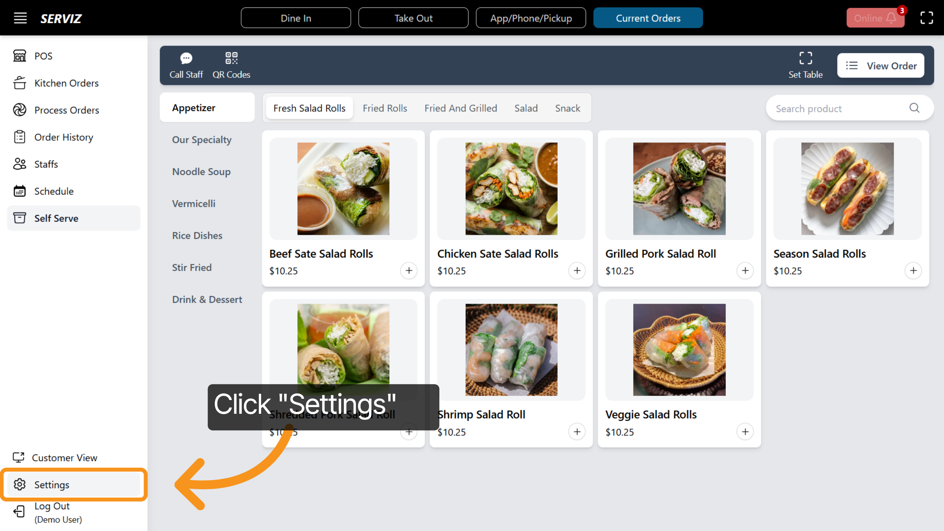Image resolution: width=944 pixels, height=531 pixels.
Task: Open the navigation hamburger menu
Action: (20, 18)
